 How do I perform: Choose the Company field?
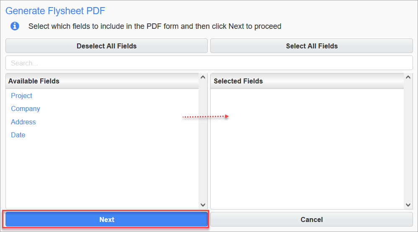pyautogui.click(x=26, y=108)
